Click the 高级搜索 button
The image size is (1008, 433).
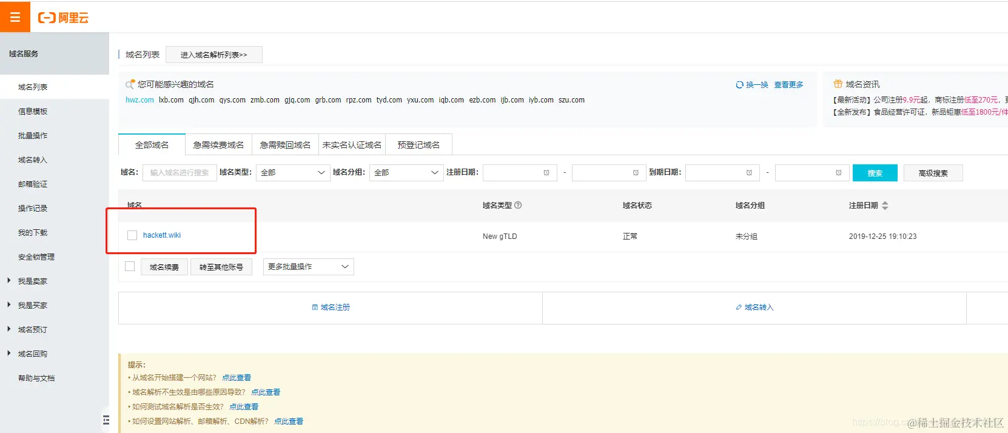coord(933,173)
